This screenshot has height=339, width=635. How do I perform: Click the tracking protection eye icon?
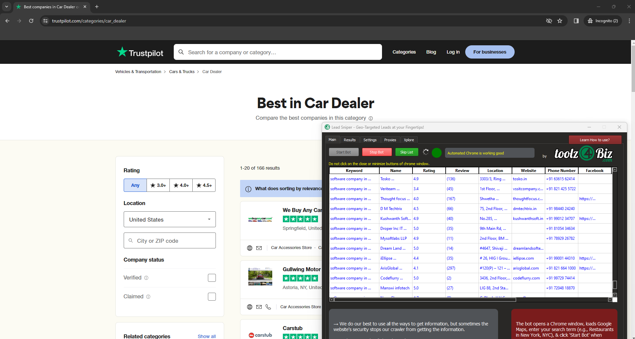[x=549, y=21]
